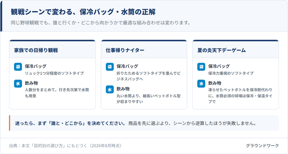The width and height of the screenshot is (288, 154).
Task: Select the 仕事帰りナイター card header
Action: click(x=144, y=50)
